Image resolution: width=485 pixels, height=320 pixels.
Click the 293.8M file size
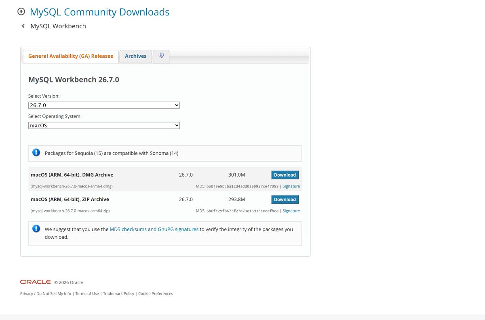click(x=236, y=199)
